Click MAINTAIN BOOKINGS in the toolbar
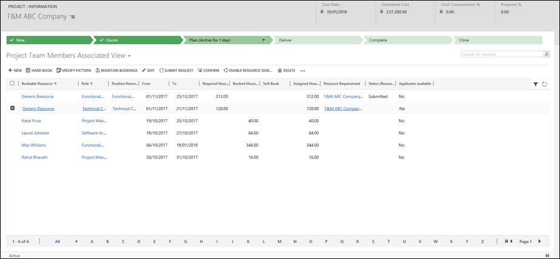Image resolution: width=560 pixels, height=259 pixels. (116, 71)
